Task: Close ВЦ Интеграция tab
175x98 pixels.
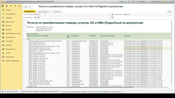Action: coord(60,91)
